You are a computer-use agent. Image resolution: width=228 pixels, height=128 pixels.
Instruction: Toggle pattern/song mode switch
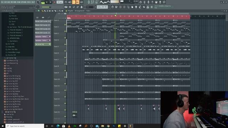tap(43, 2)
